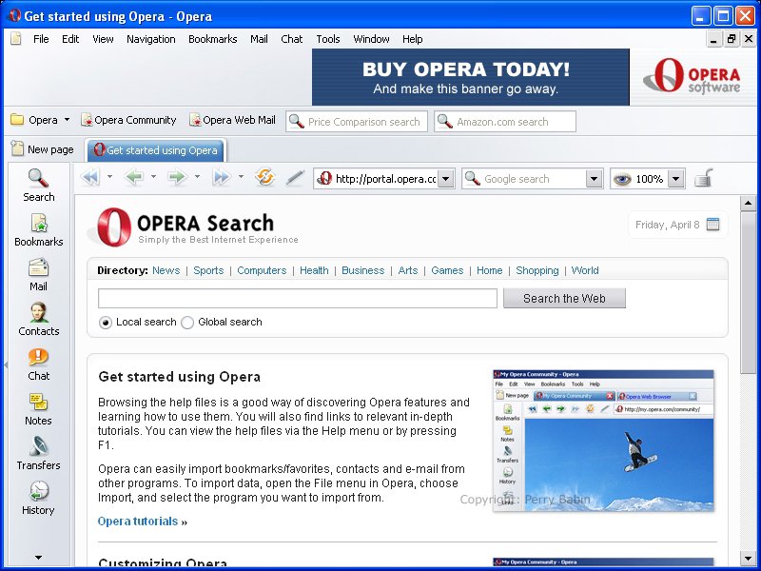Image resolution: width=761 pixels, height=571 pixels.
Task: Click the calendar icon beside Friday, April 8
Action: [x=712, y=225]
